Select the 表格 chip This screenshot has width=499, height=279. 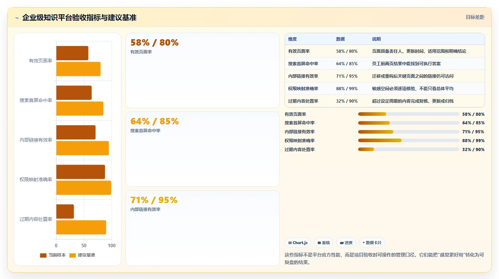coord(324,243)
